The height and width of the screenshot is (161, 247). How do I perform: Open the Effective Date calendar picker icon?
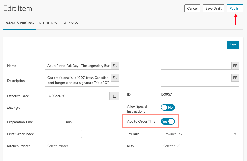click(114, 96)
